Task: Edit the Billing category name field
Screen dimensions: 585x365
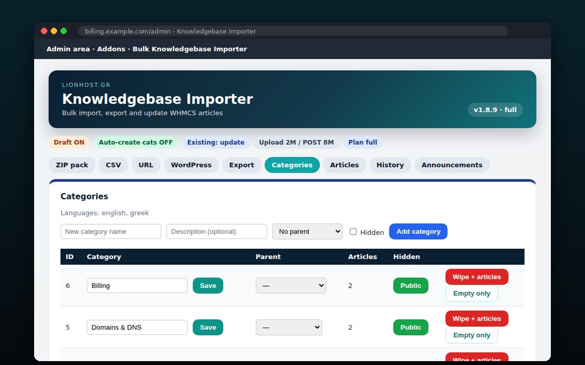Action: click(137, 286)
